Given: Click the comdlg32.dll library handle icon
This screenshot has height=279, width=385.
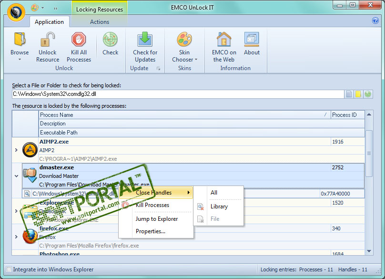Looking at the screenshot, I should pyautogui.click(x=27, y=194).
